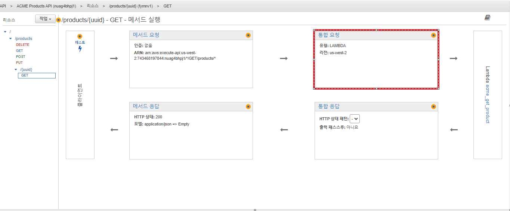Select GET method under /{uuid}
Image resolution: width=510 pixels, height=211 pixels.
(x=37, y=75)
